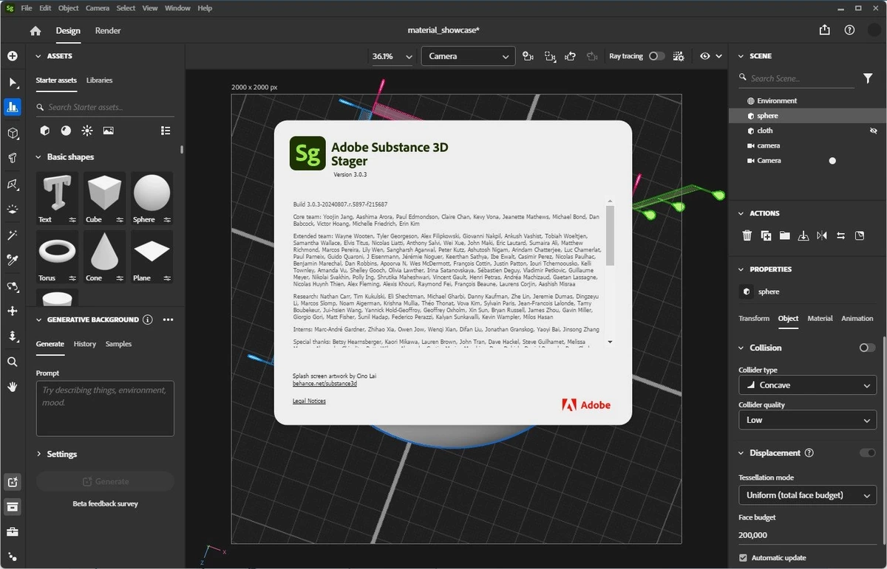Select the eyedropper sampler tool
The height and width of the screenshot is (569, 887).
coord(12,260)
